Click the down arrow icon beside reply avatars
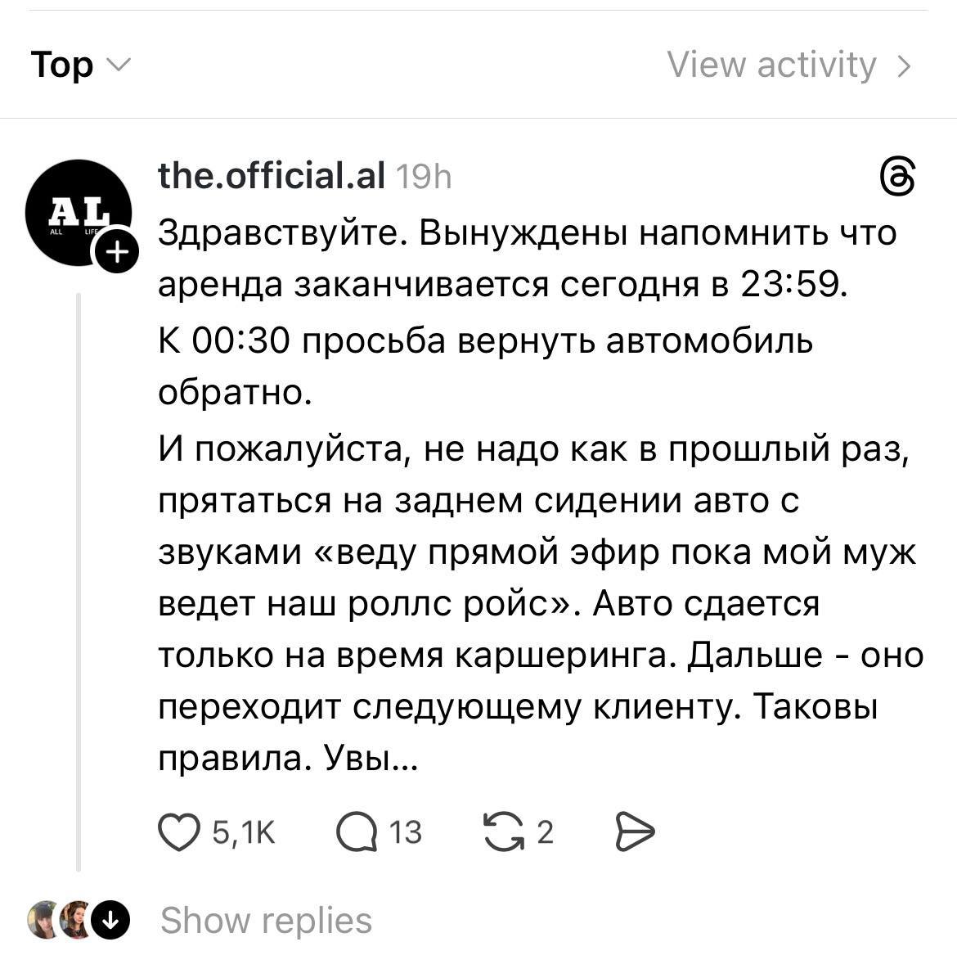The width and height of the screenshot is (957, 960). (x=110, y=920)
